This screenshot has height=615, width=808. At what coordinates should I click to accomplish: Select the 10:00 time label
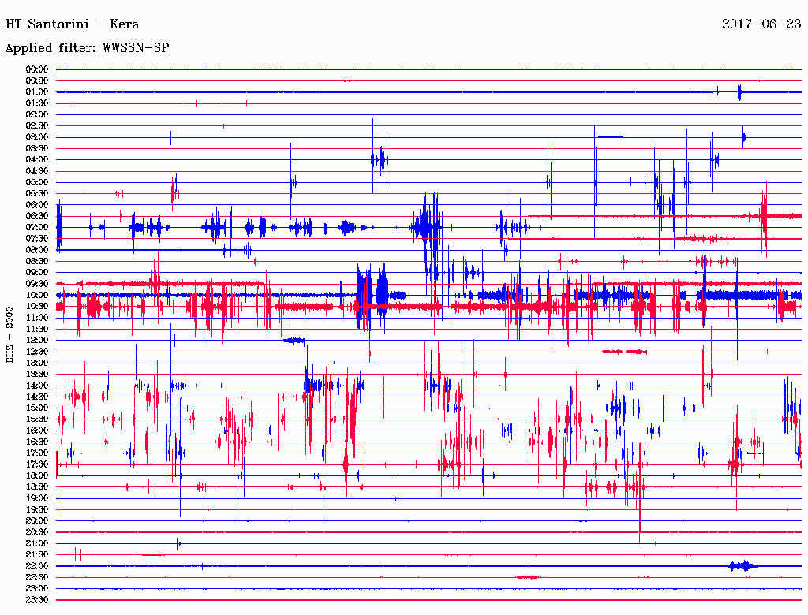click(x=37, y=295)
